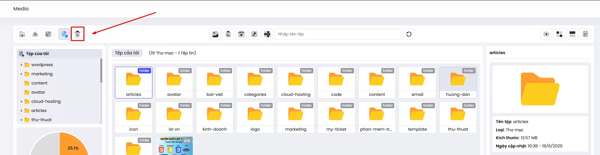This screenshot has height=155, width=600.
Task: Open the huong-dan folder
Action: [458, 82]
